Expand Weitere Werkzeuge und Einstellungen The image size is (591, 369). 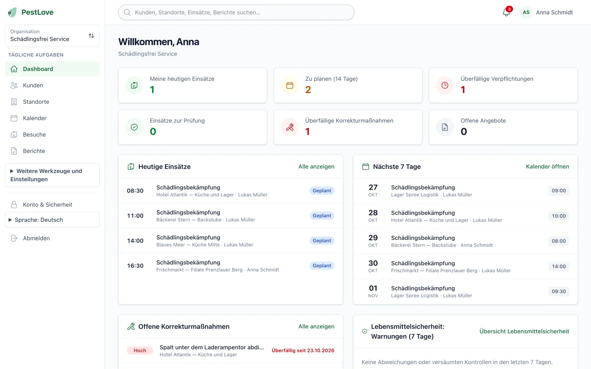pyautogui.click(x=52, y=175)
